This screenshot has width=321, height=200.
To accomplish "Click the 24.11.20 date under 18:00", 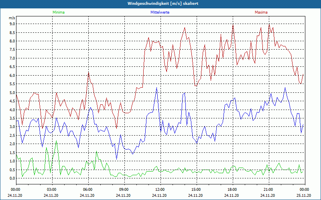I will pos(232,195).
